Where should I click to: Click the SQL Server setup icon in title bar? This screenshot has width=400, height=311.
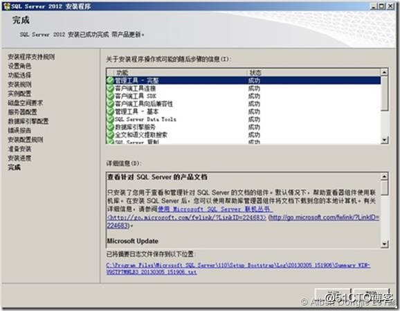point(6,6)
